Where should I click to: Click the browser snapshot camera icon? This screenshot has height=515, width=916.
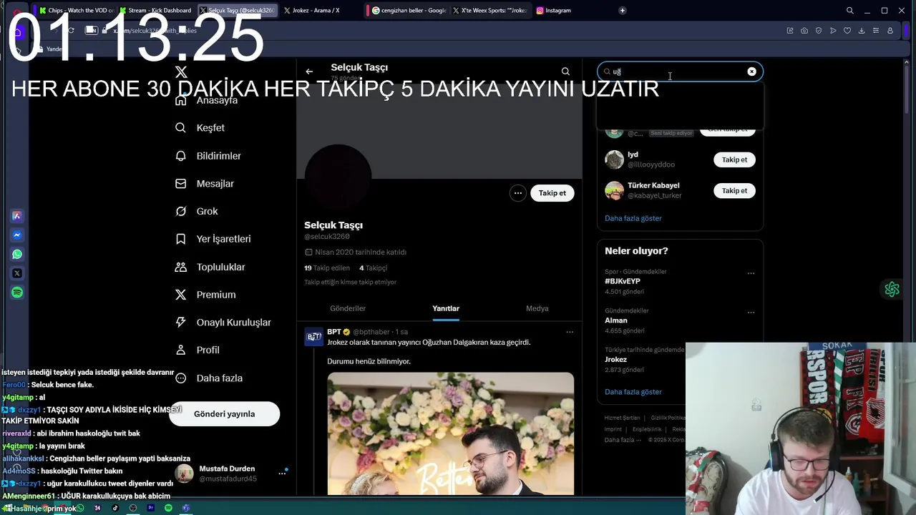coord(804,31)
